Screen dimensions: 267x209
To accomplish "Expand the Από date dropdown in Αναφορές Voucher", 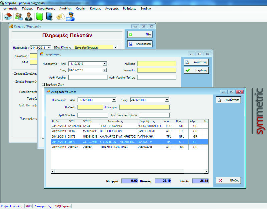I will point(114,100).
